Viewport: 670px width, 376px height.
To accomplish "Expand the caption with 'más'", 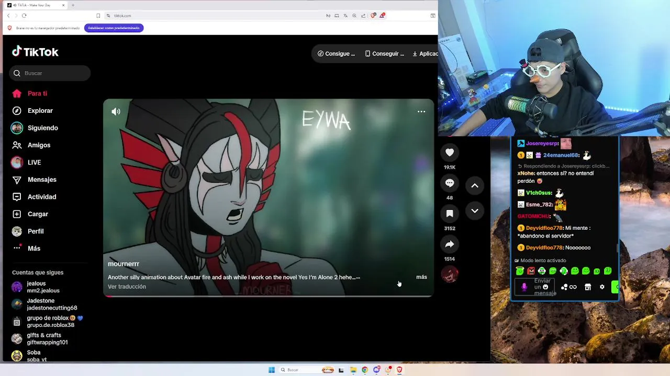I will (421, 277).
